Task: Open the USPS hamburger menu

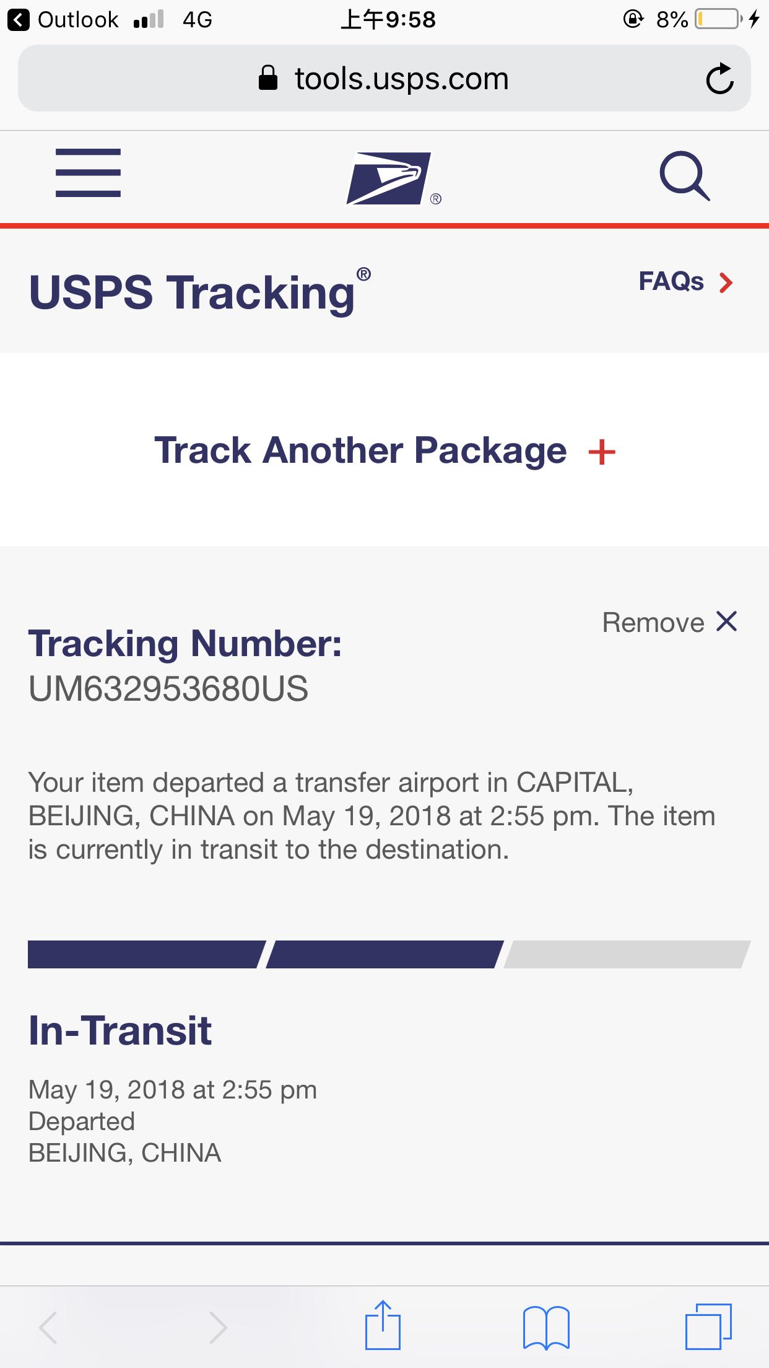Action: point(88,173)
